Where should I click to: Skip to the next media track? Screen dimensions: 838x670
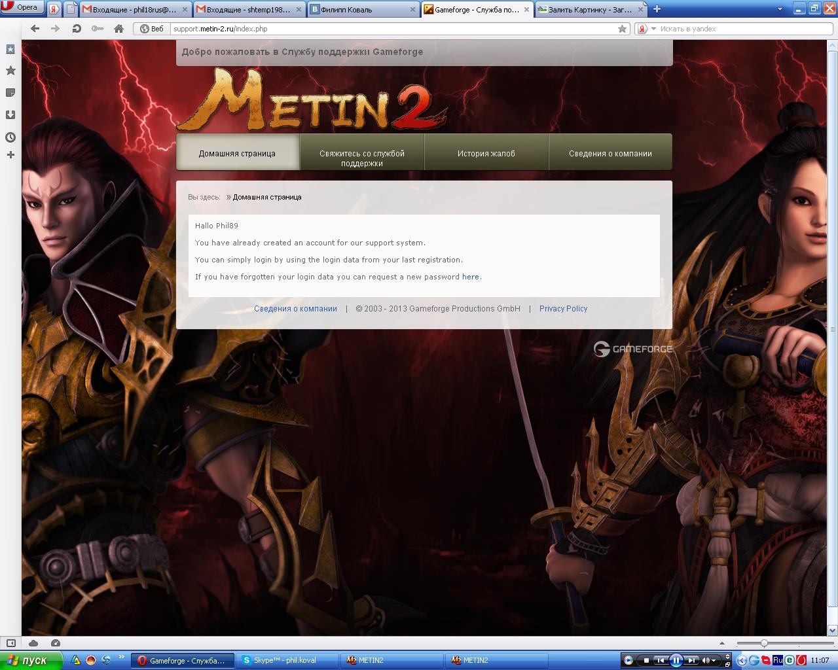tap(692, 660)
